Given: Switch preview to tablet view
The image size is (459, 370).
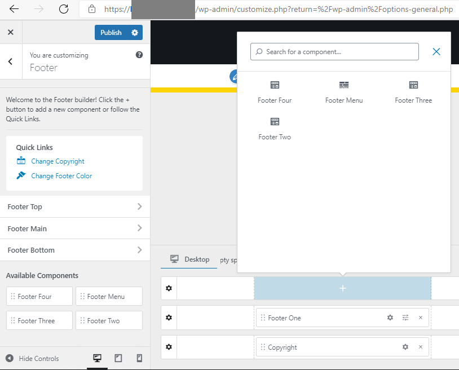Looking at the screenshot, I should coord(118,358).
